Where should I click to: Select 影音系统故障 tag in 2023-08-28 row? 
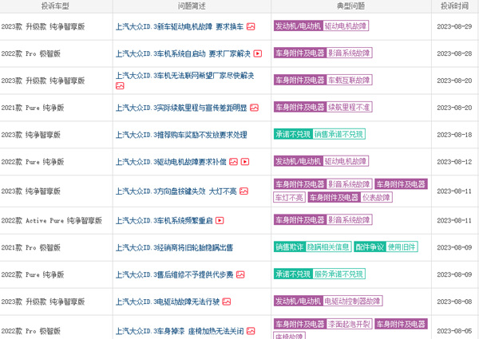click(349, 53)
